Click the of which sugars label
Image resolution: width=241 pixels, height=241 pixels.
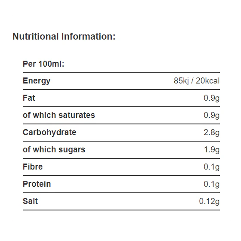[54, 150]
